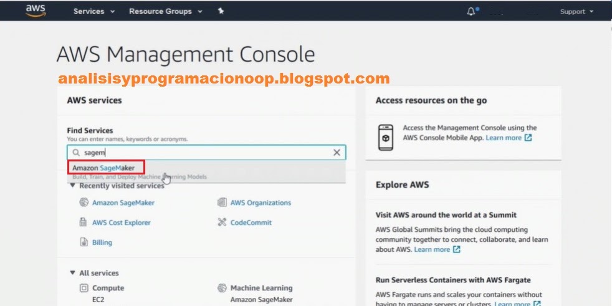
Task: Open the Services dropdown menu
Action: pos(94,11)
